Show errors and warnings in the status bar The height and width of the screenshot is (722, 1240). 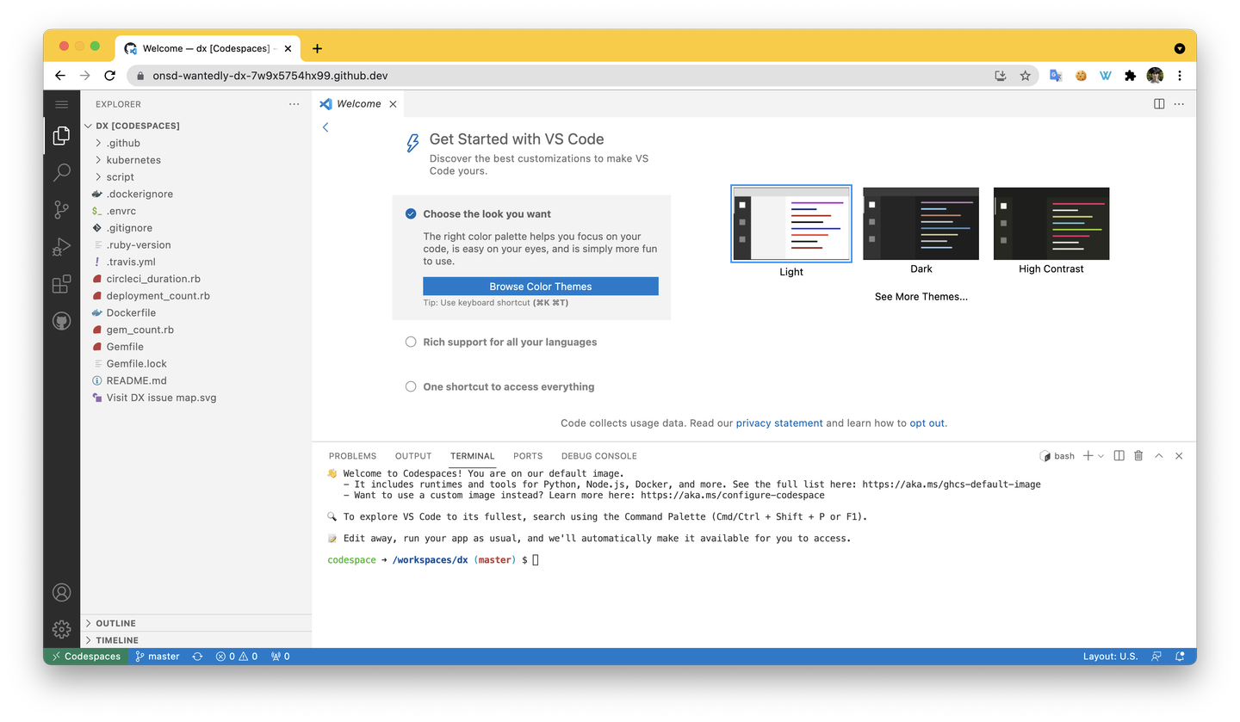237,657
